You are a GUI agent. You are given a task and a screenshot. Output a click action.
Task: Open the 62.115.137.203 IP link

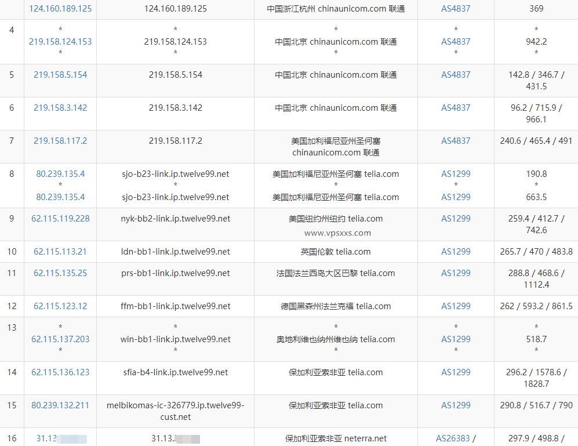click(60, 339)
